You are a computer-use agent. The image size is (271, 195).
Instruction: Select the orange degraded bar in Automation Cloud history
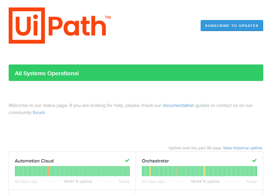tap(49, 171)
